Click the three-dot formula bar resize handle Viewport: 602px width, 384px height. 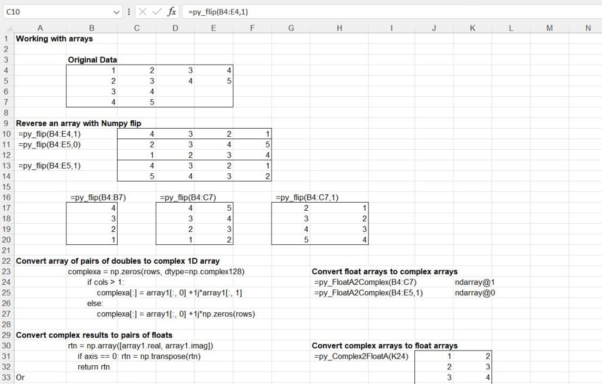[129, 12]
